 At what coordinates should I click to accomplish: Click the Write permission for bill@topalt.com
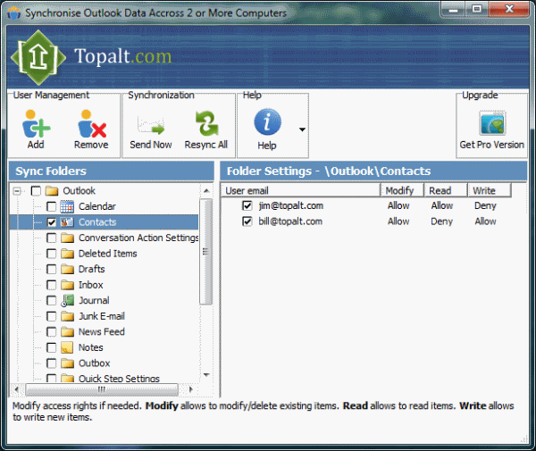[485, 221]
